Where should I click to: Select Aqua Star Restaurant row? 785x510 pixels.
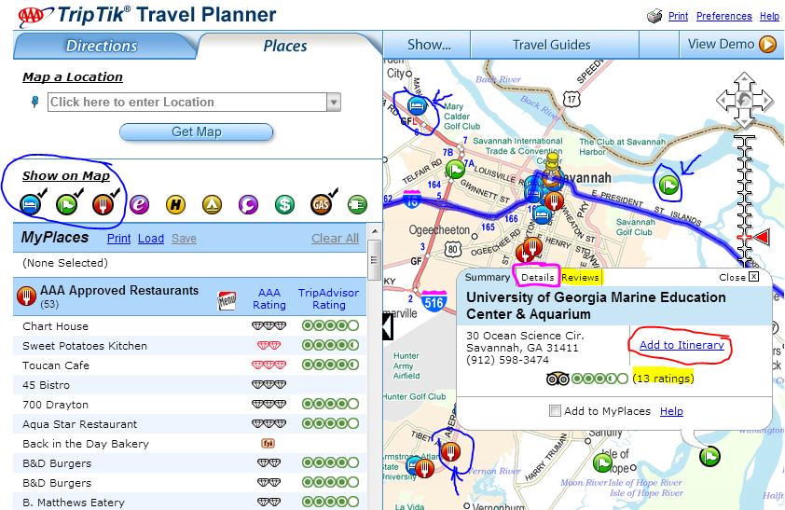[x=190, y=424]
